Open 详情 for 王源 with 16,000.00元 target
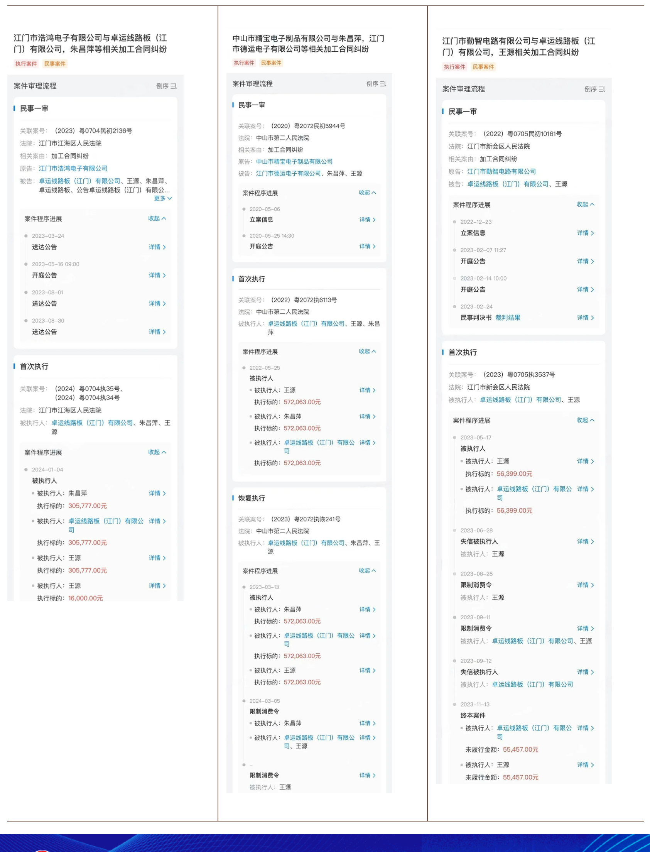Viewport: 650px width, 852px height. pos(157,586)
